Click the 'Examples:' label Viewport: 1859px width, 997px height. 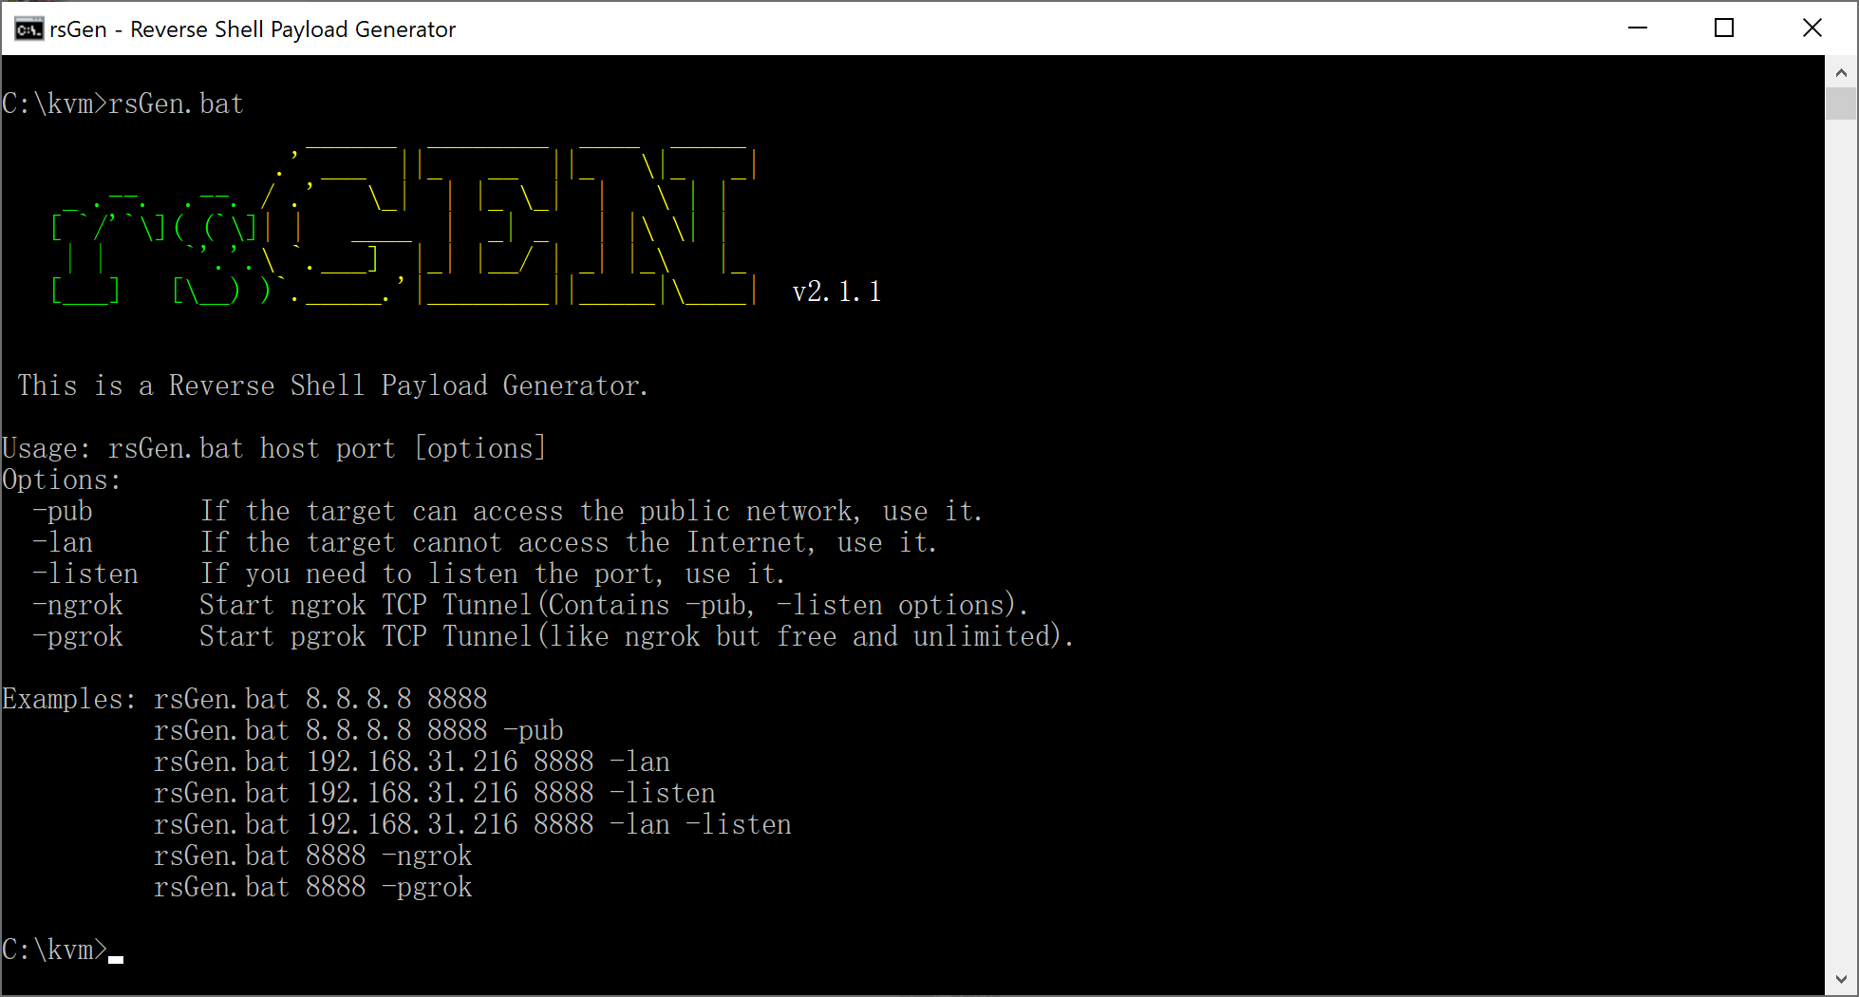click(x=69, y=699)
